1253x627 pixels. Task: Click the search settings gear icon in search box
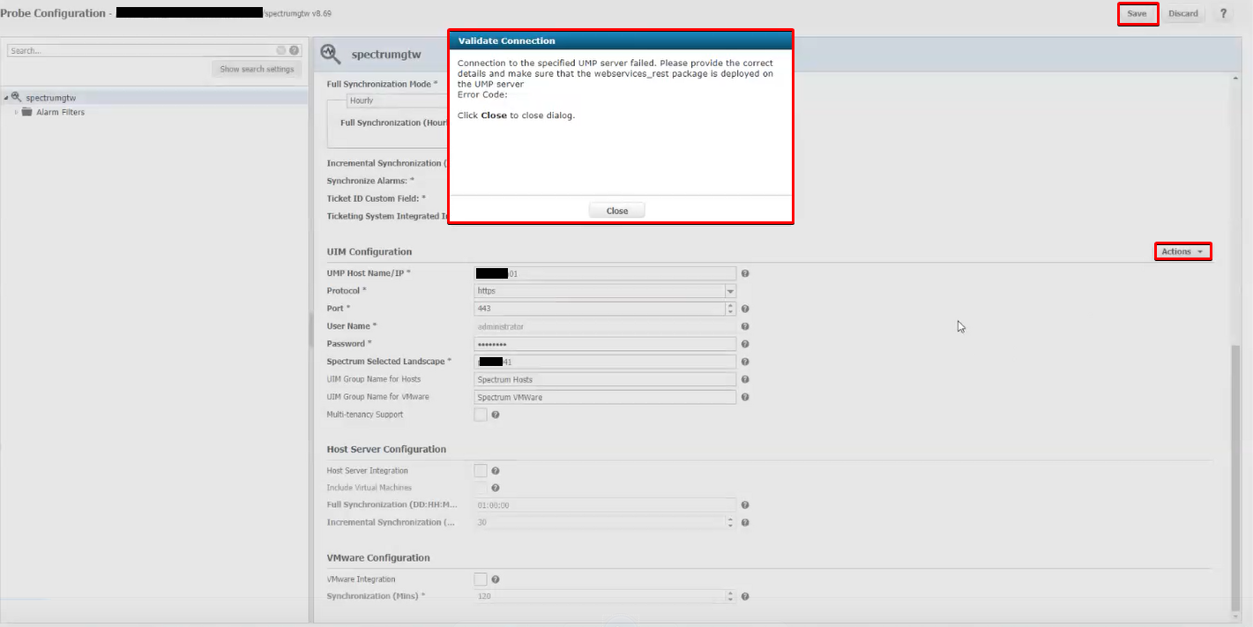coord(281,51)
